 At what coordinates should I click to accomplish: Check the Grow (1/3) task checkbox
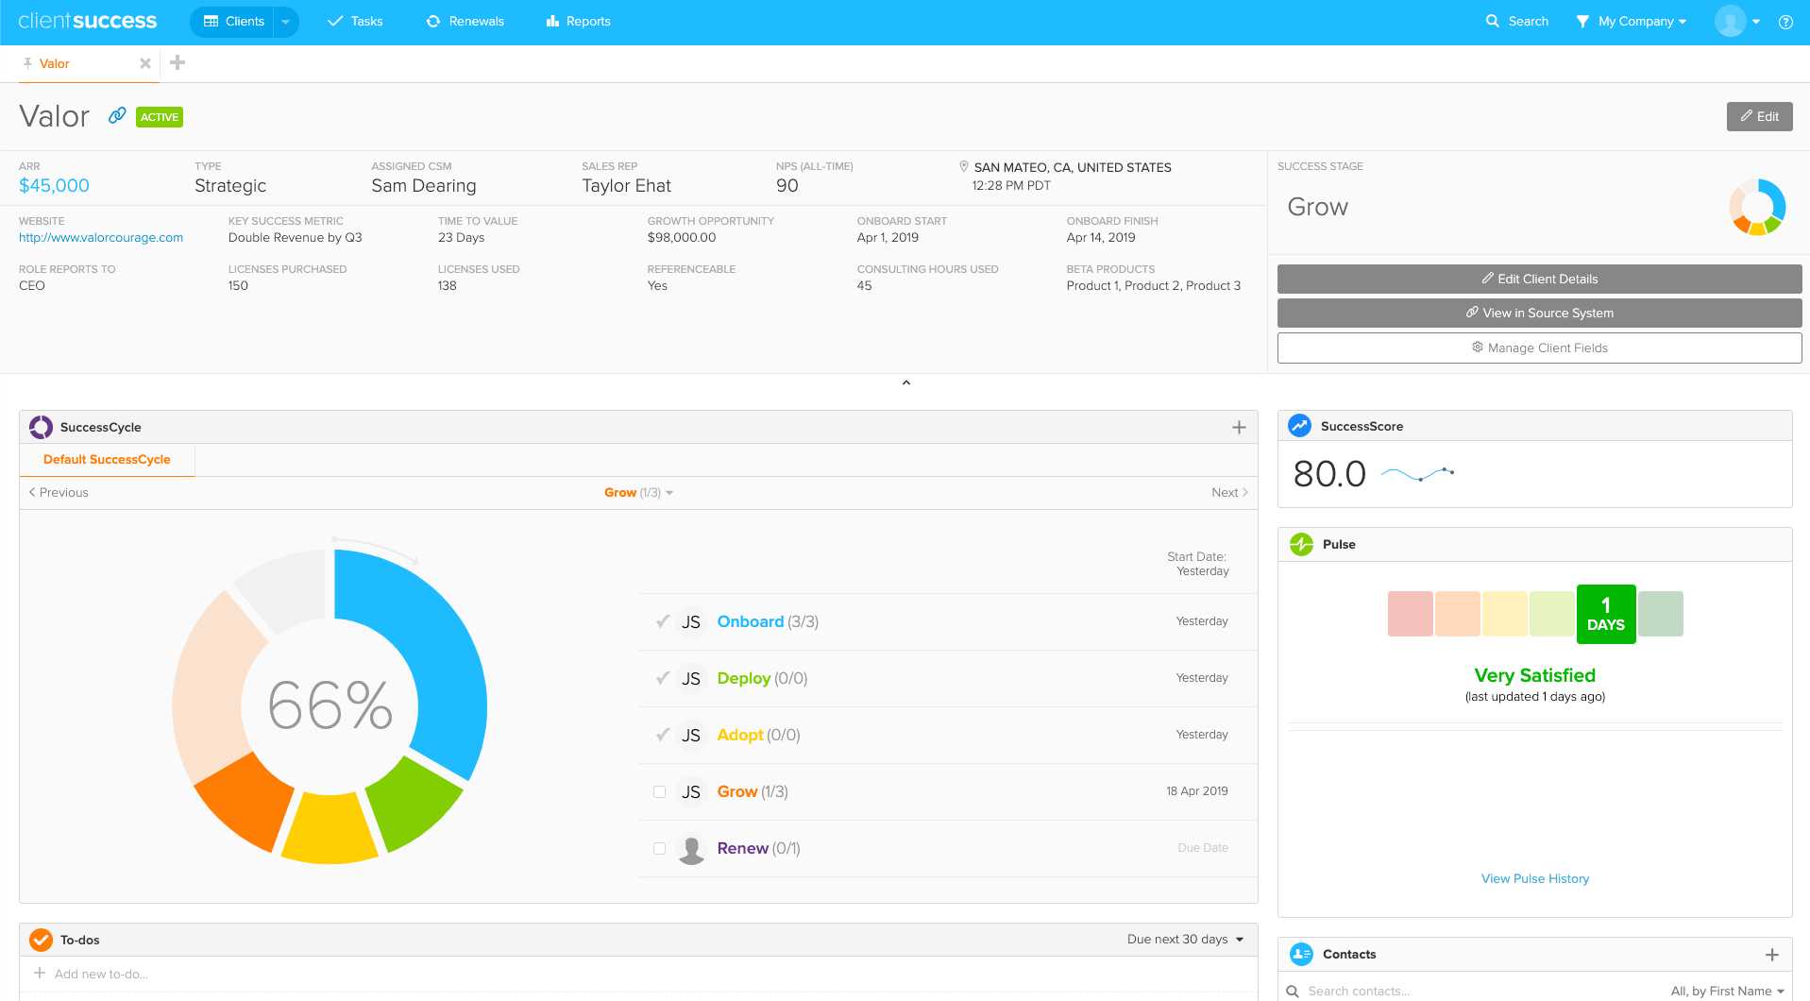tap(659, 791)
